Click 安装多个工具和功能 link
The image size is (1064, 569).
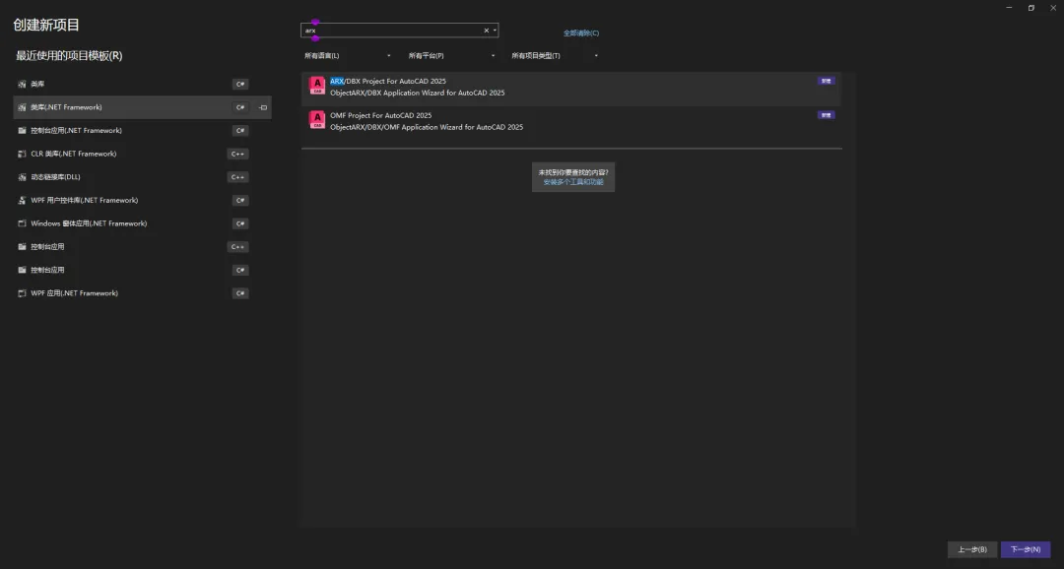click(x=573, y=182)
